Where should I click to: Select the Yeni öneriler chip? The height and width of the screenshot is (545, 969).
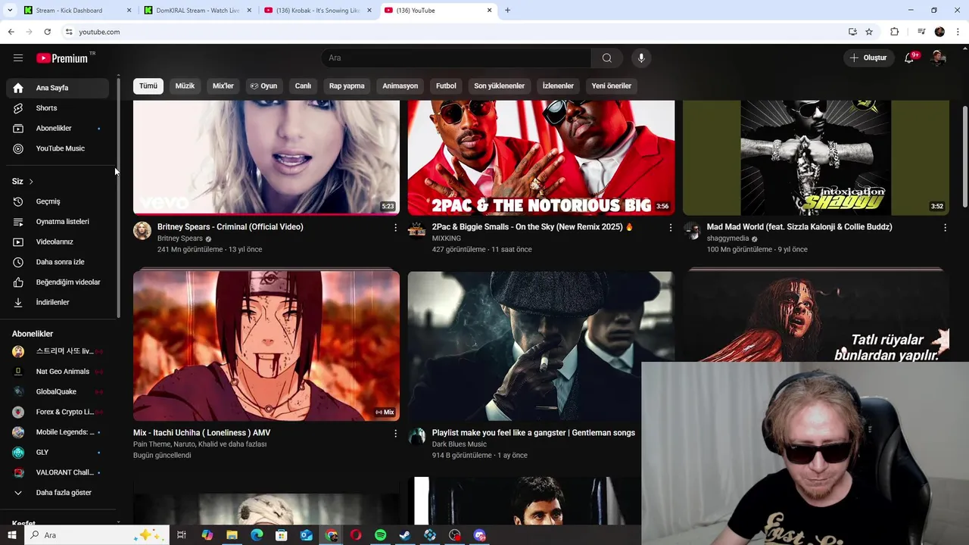click(x=611, y=86)
